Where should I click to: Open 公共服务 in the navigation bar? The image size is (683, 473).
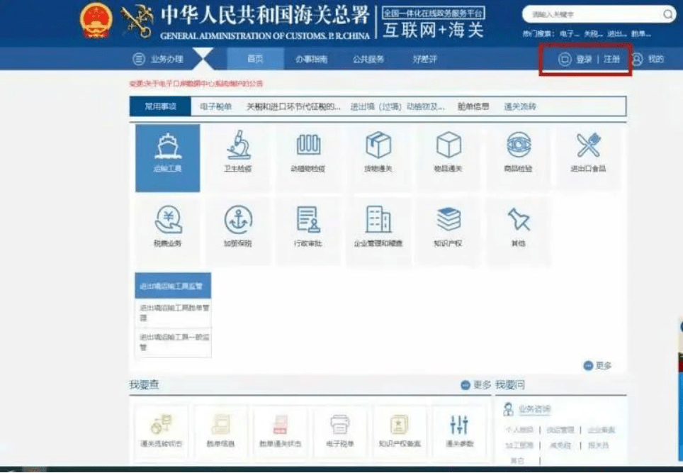tap(368, 60)
